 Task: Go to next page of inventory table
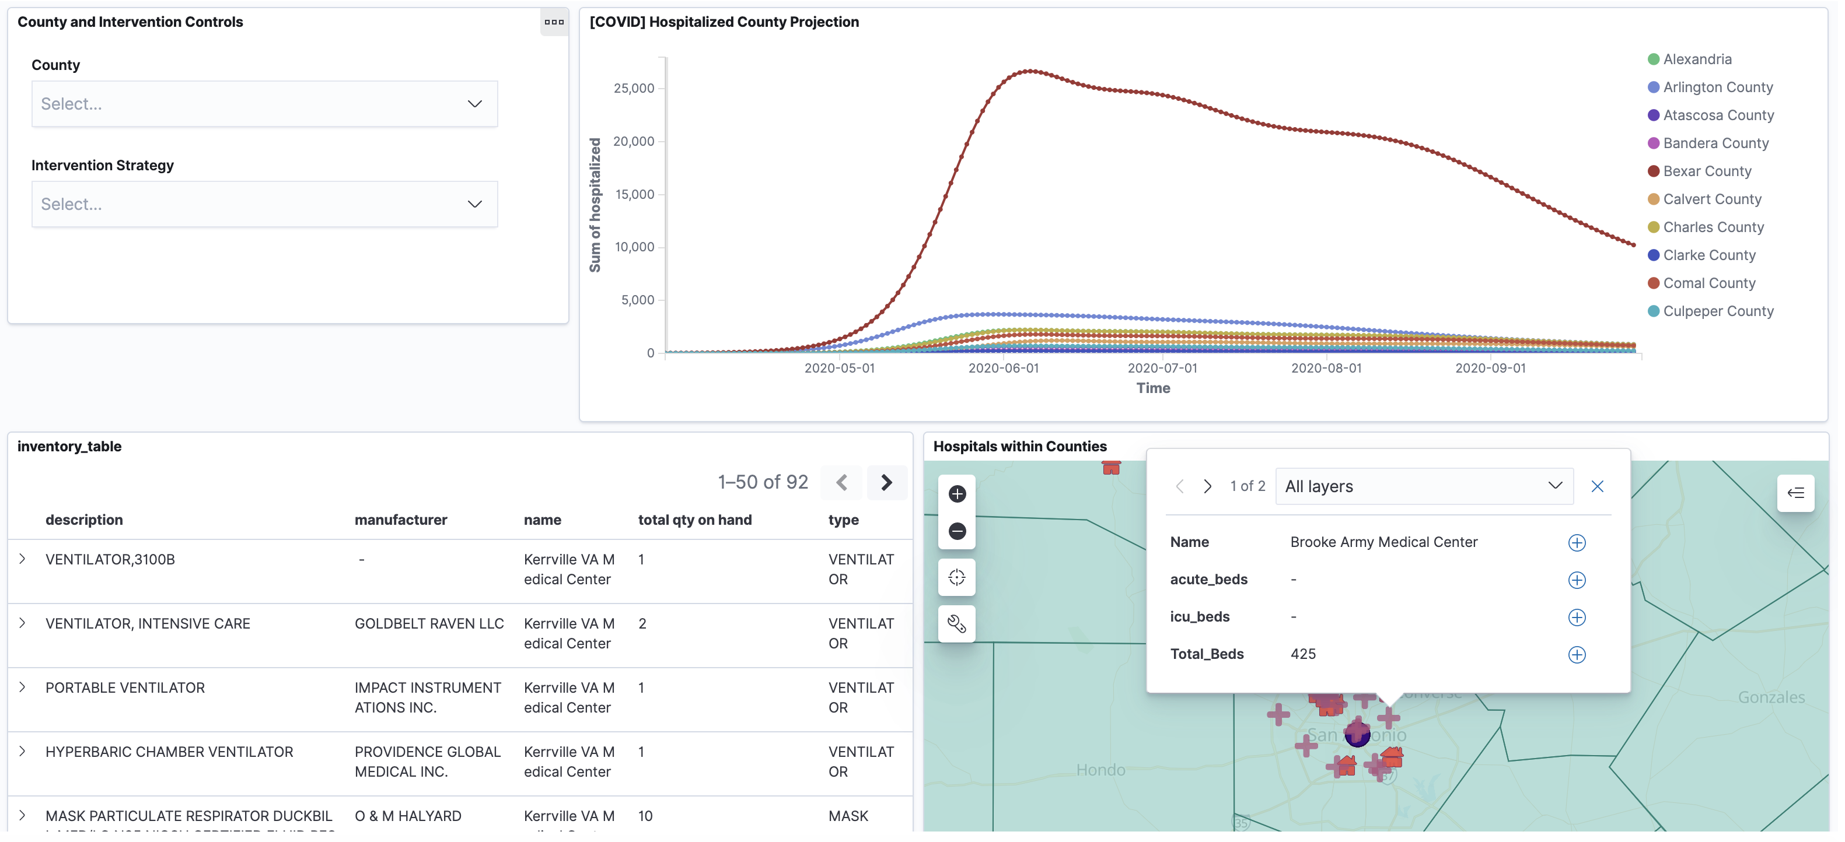(887, 483)
